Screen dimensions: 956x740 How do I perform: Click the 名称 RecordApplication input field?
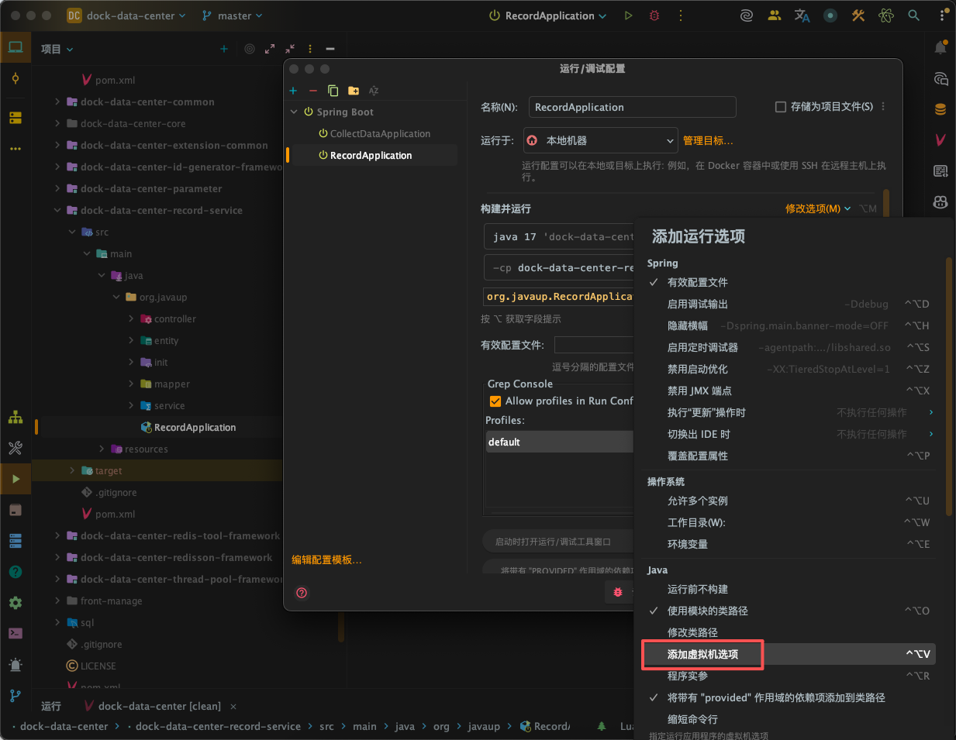coord(631,107)
